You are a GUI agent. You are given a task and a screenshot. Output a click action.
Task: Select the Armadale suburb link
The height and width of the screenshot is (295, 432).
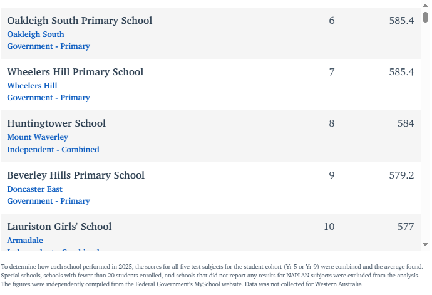pyautogui.click(x=25, y=241)
